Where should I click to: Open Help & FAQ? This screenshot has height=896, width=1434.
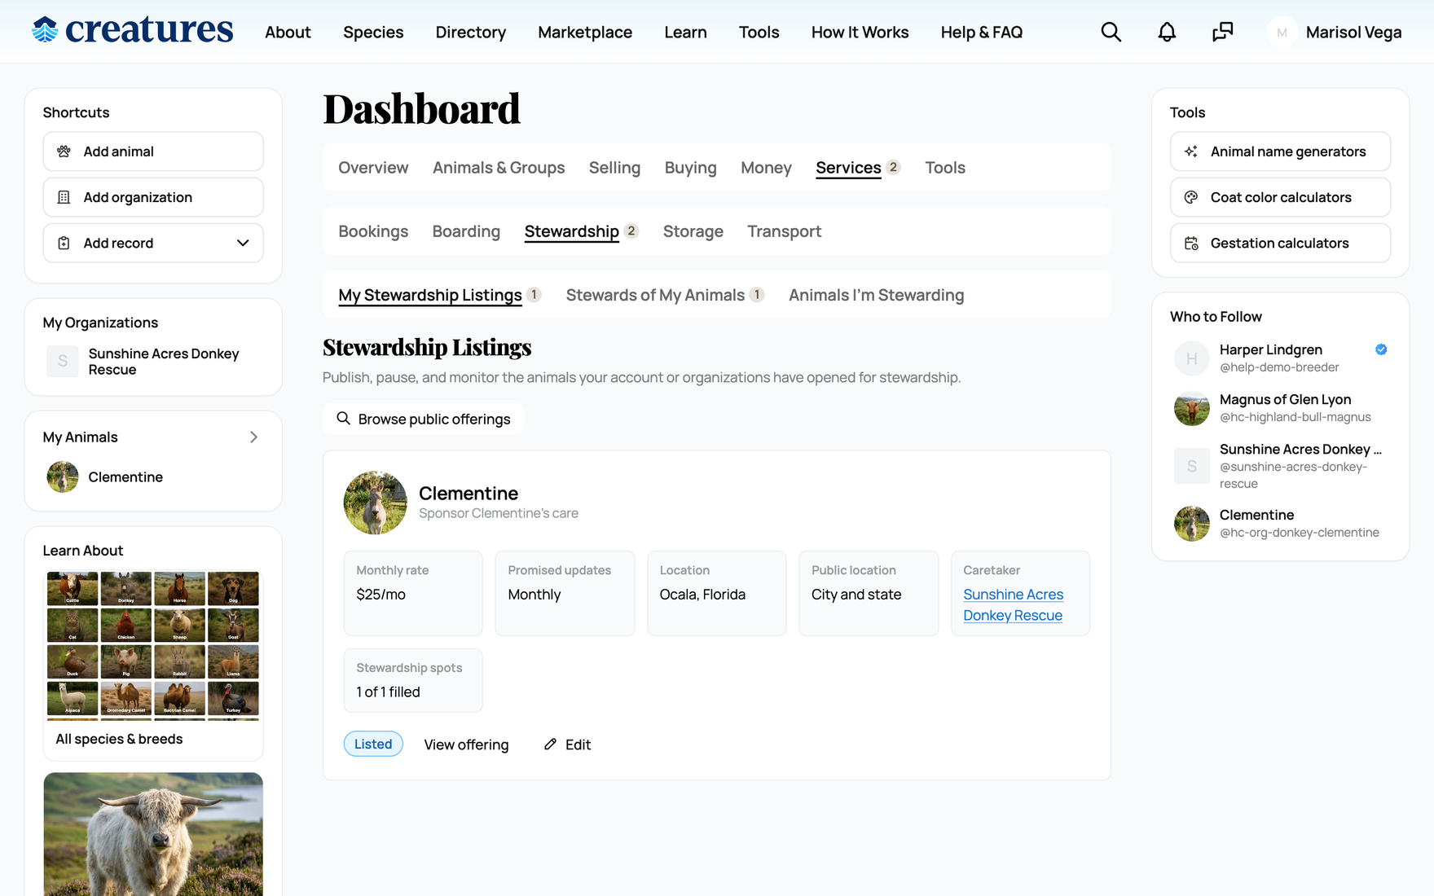981,32
